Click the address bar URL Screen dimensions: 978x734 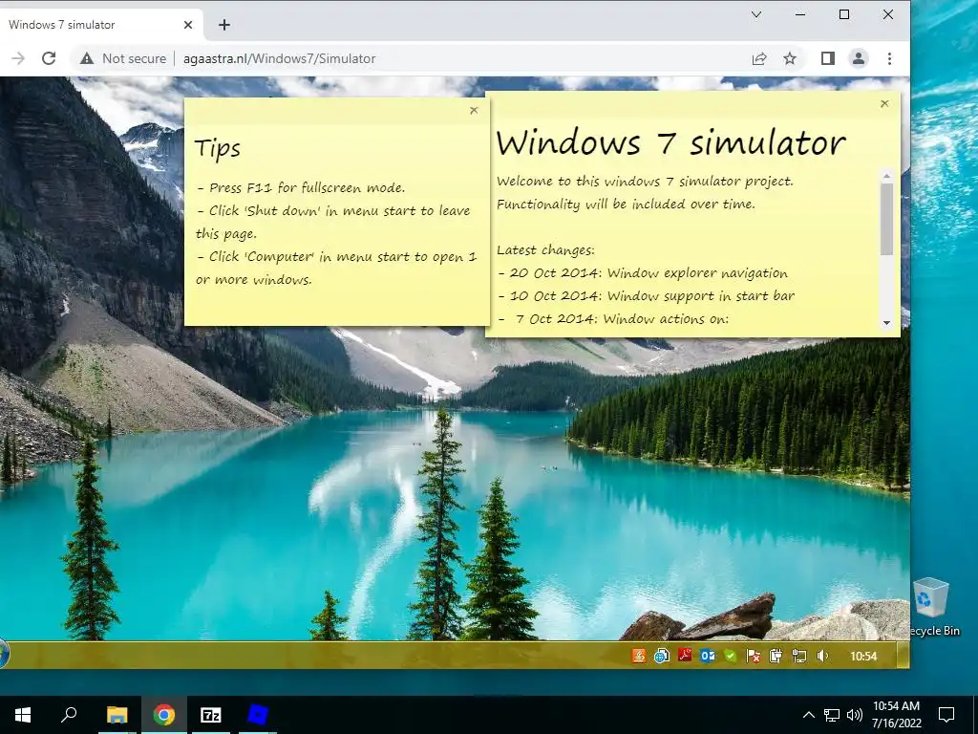[280, 58]
